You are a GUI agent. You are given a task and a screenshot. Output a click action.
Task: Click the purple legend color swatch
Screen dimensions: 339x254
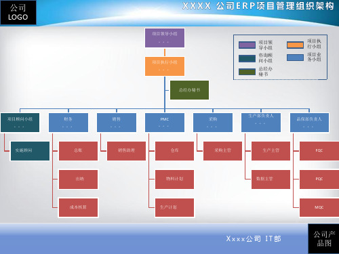(x=247, y=45)
